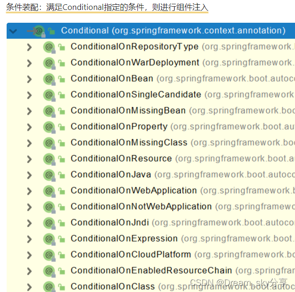Click annotation icon beside ConditionalOnResource
Image resolution: width=295 pixels, height=292 pixels.
(x=49, y=159)
